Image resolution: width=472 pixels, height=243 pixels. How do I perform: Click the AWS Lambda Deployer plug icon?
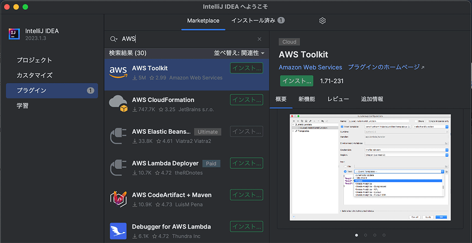[x=118, y=167]
